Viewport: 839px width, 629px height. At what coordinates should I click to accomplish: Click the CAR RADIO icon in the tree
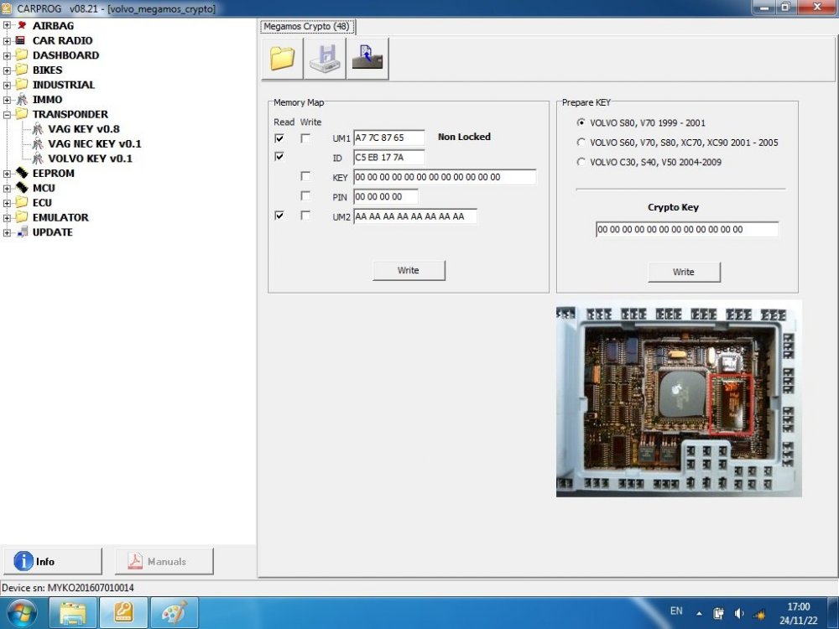tap(21, 40)
